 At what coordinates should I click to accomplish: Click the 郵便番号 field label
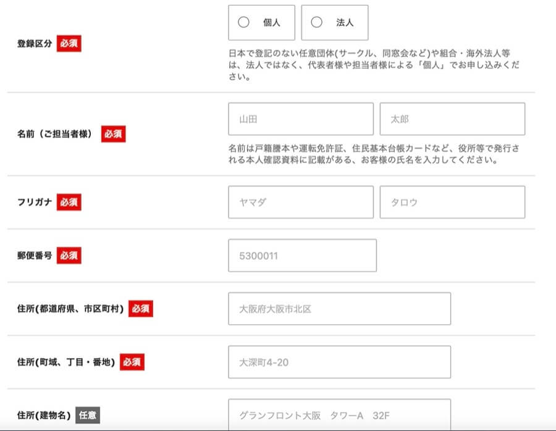point(35,256)
